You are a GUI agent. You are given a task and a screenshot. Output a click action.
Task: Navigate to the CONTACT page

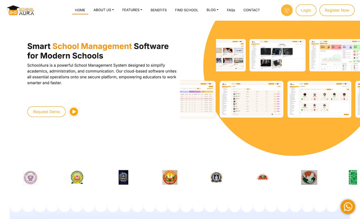pos(251,10)
